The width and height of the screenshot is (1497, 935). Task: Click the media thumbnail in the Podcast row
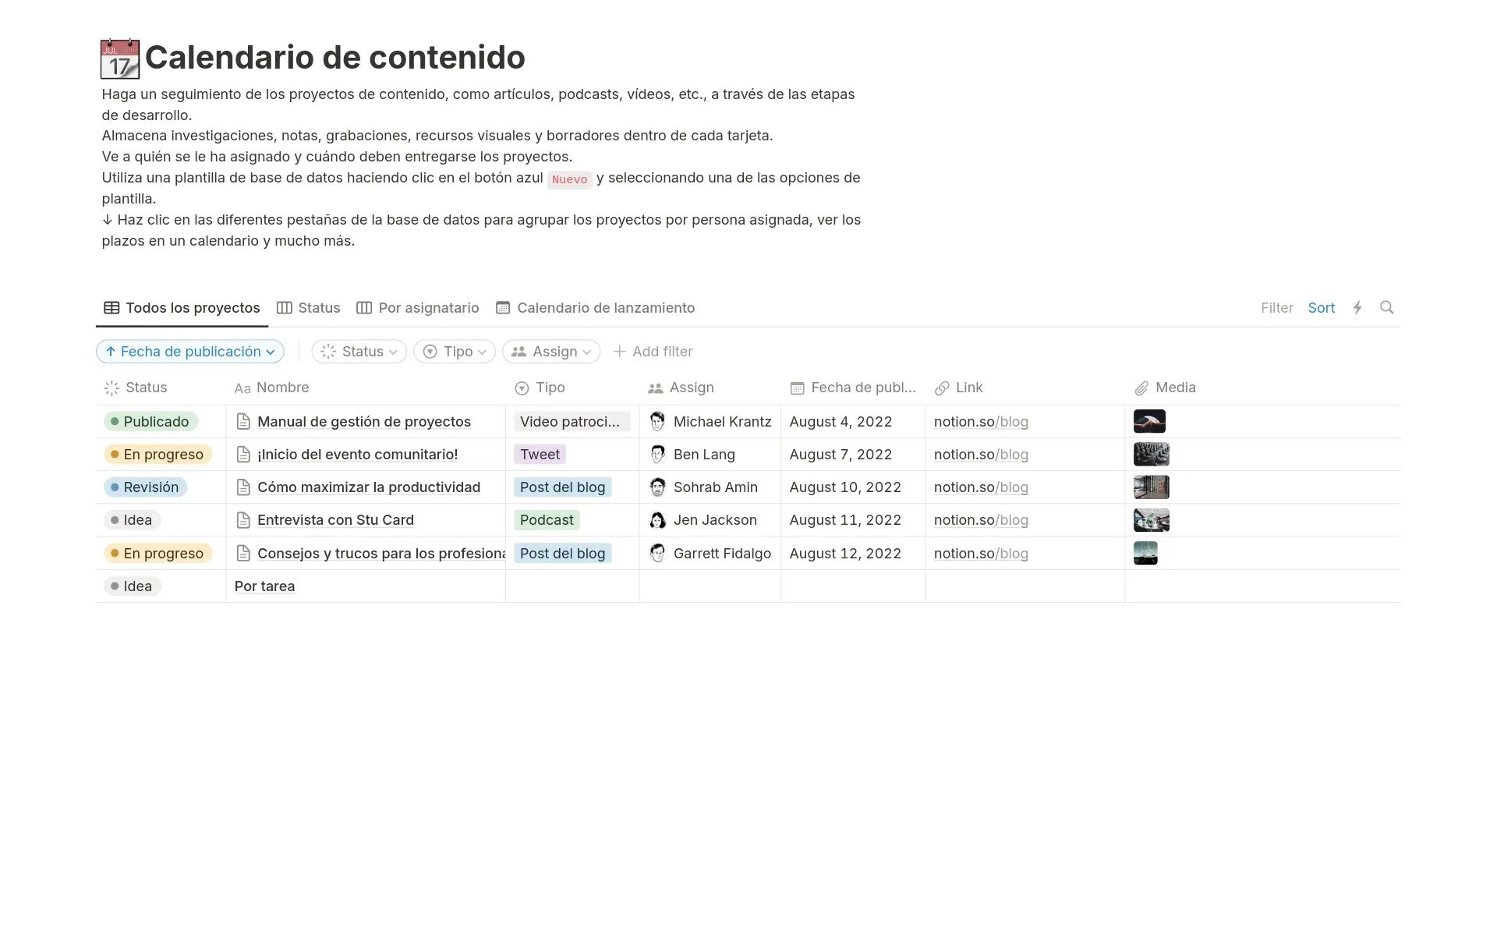1151,519
